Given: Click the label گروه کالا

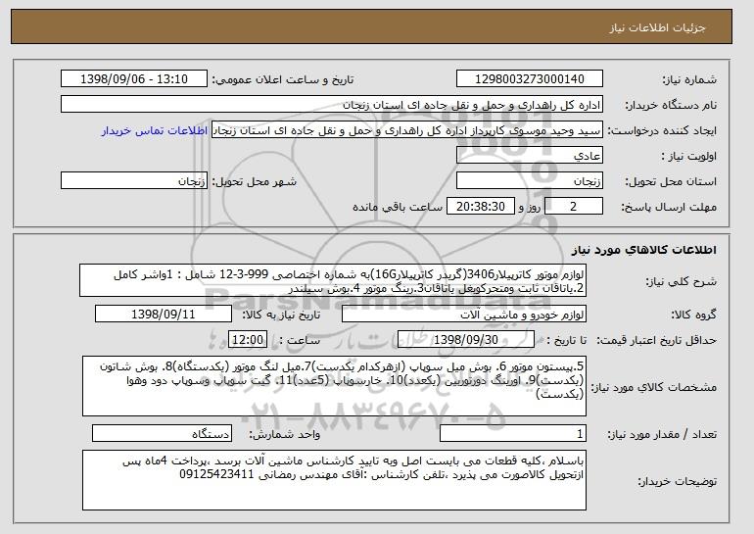Looking at the screenshot, I should (693, 316).
